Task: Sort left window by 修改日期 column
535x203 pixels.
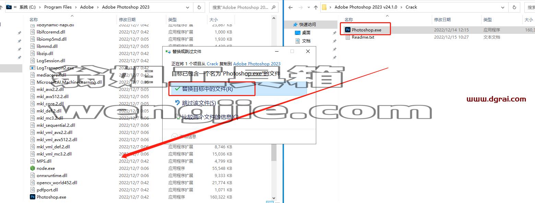Action: (x=127, y=19)
